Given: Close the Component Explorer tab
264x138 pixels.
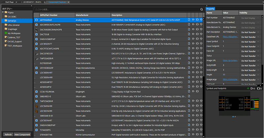Looking at the screenshot, I should point(69,2).
